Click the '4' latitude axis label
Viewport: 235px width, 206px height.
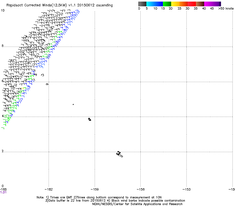(3, 116)
